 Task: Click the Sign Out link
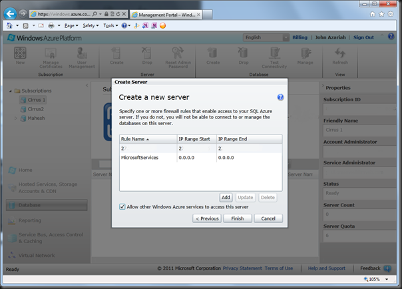click(363, 37)
